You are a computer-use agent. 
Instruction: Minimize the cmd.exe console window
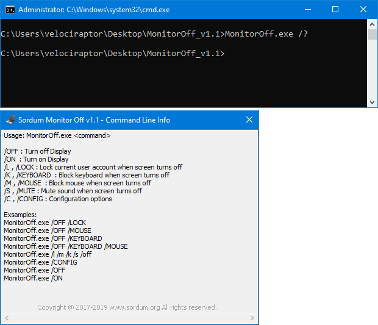coord(307,10)
